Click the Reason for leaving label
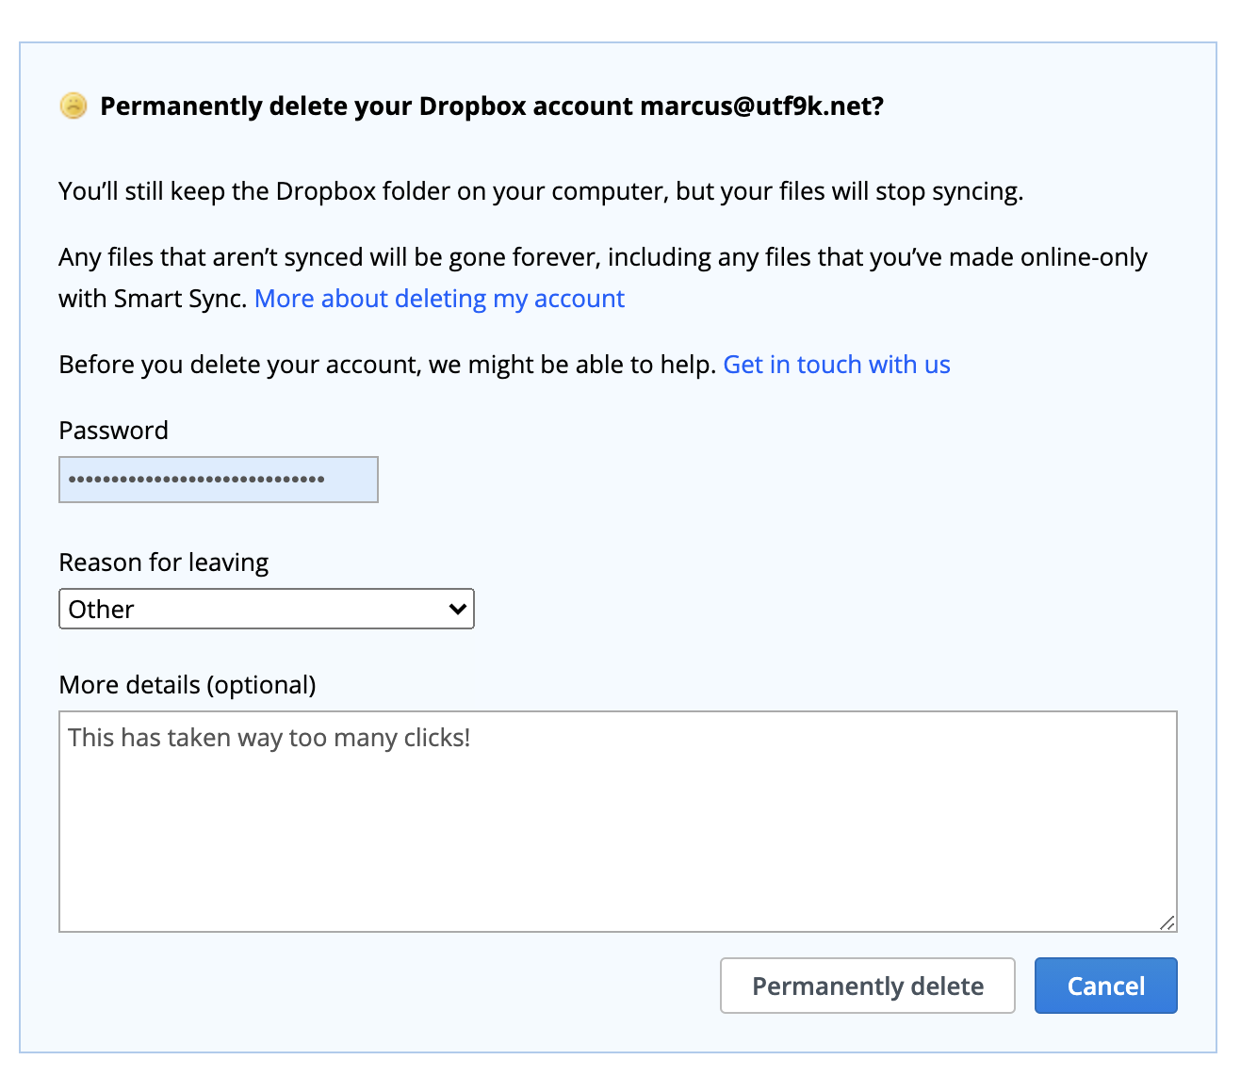The image size is (1257, 1076). coord(164,562)
